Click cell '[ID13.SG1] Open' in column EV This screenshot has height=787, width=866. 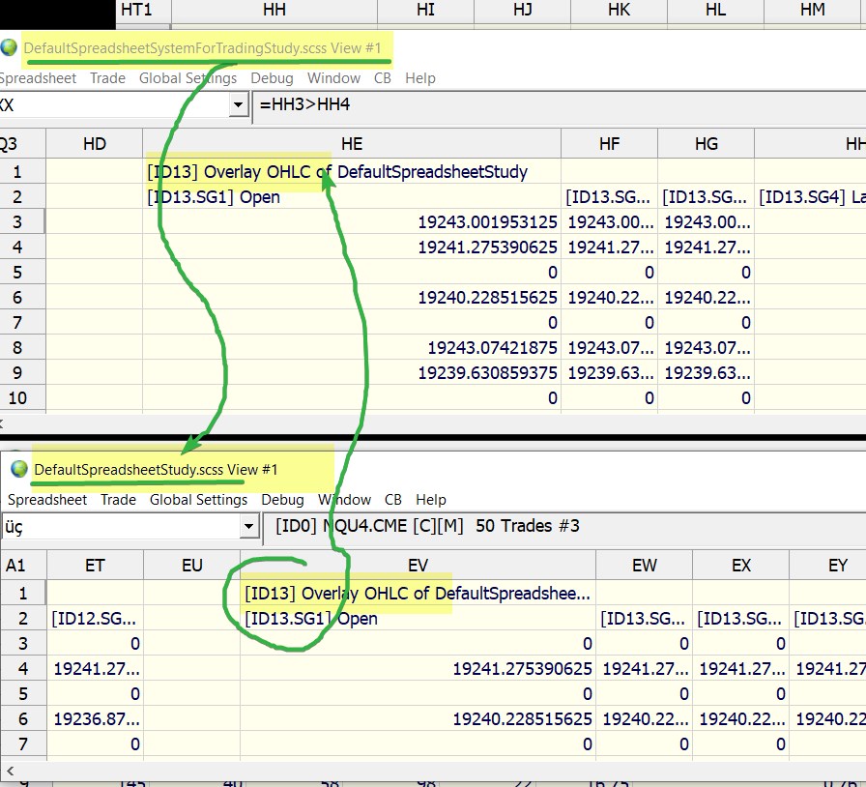[419, 618]
